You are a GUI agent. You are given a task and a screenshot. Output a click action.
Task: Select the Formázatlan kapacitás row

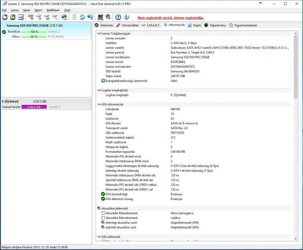tap(194, 152)
